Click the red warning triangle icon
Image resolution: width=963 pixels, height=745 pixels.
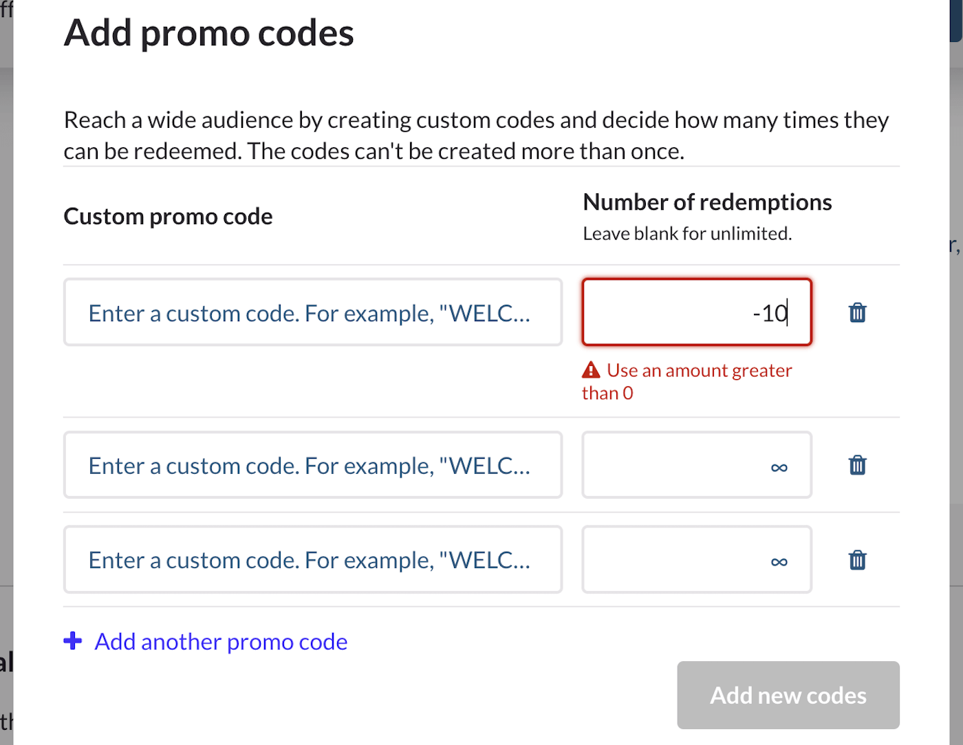[x=591, y=370]
